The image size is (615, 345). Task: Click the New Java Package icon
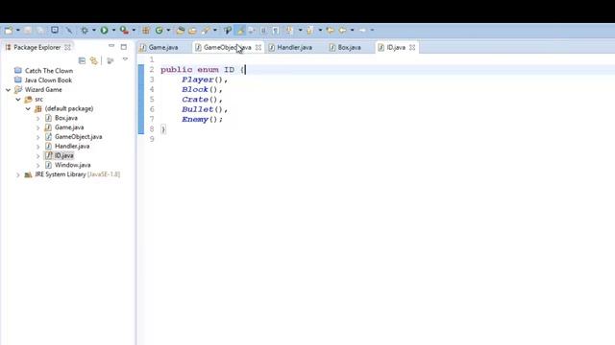146,30
